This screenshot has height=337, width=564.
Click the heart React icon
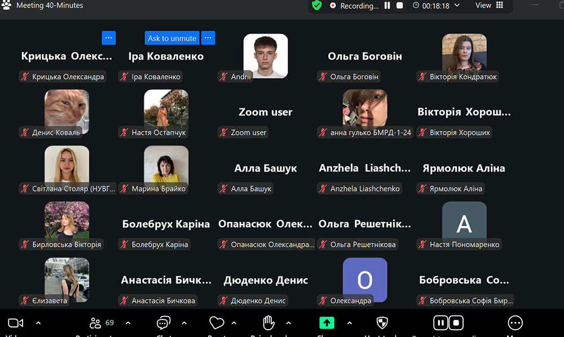[x=217, y=323]
